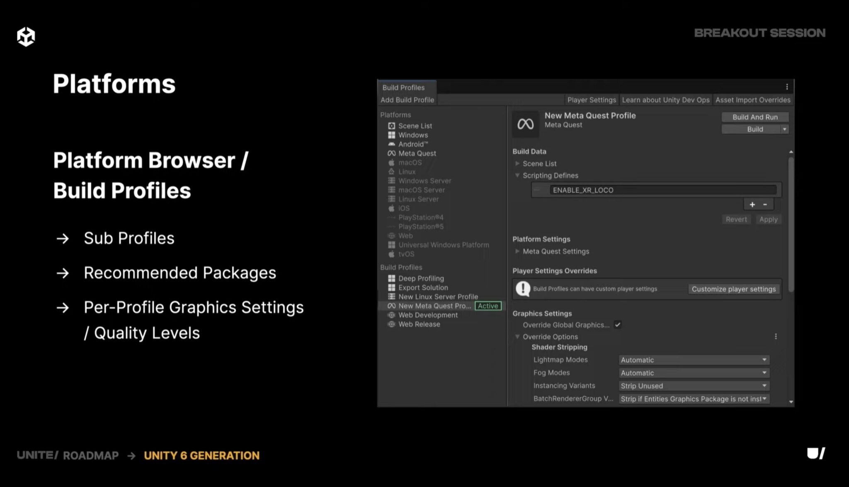The width and height of the screenshot is (849, 487).
Task: Select the Android platform icon
Action: [391, 144]
